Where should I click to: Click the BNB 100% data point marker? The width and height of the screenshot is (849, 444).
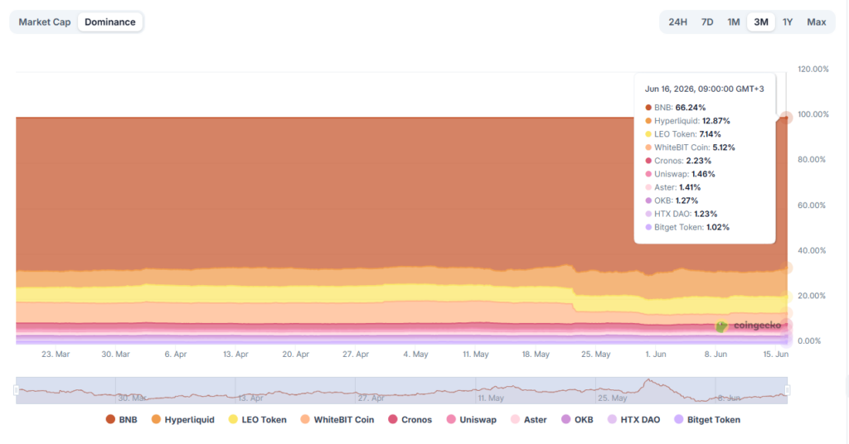(786, 118)
